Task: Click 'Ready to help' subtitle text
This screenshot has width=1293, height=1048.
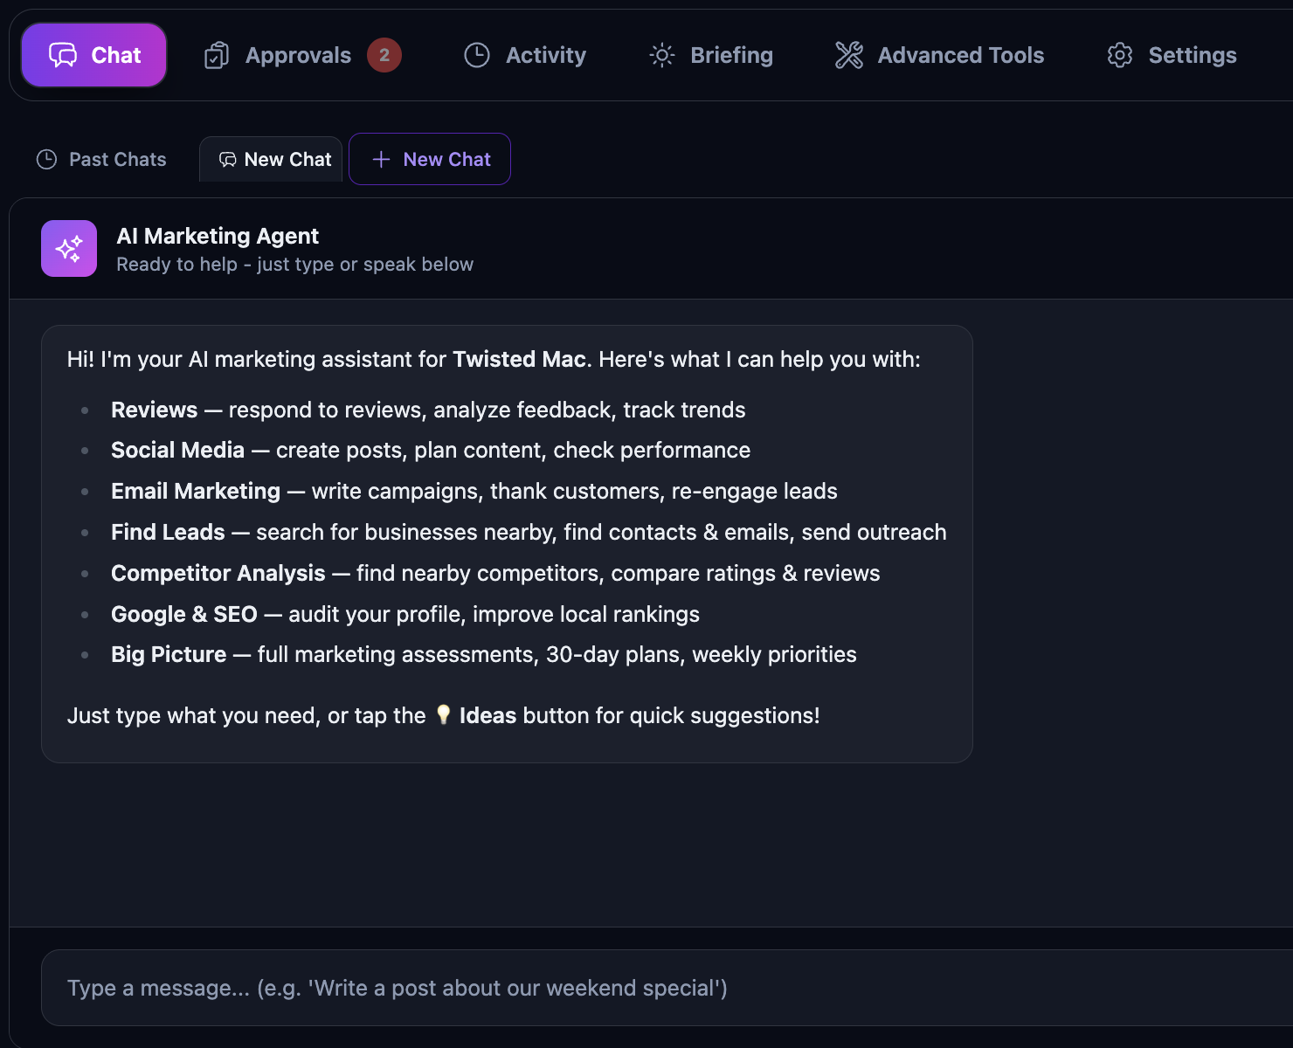Action: coord(294,265)
